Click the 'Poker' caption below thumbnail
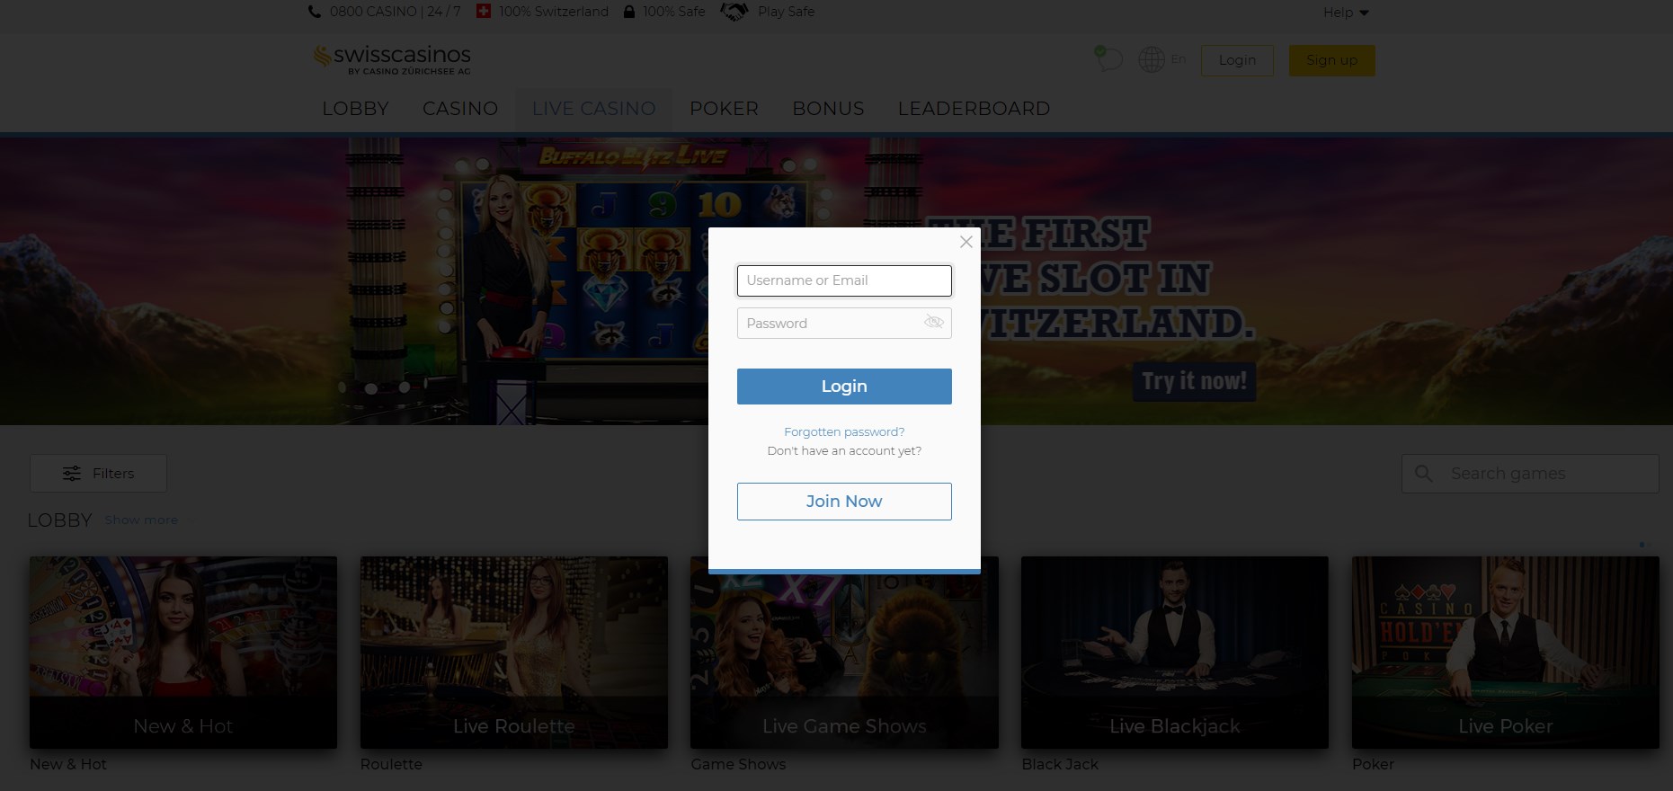Screen dimensions: 1673x791 1373,764
